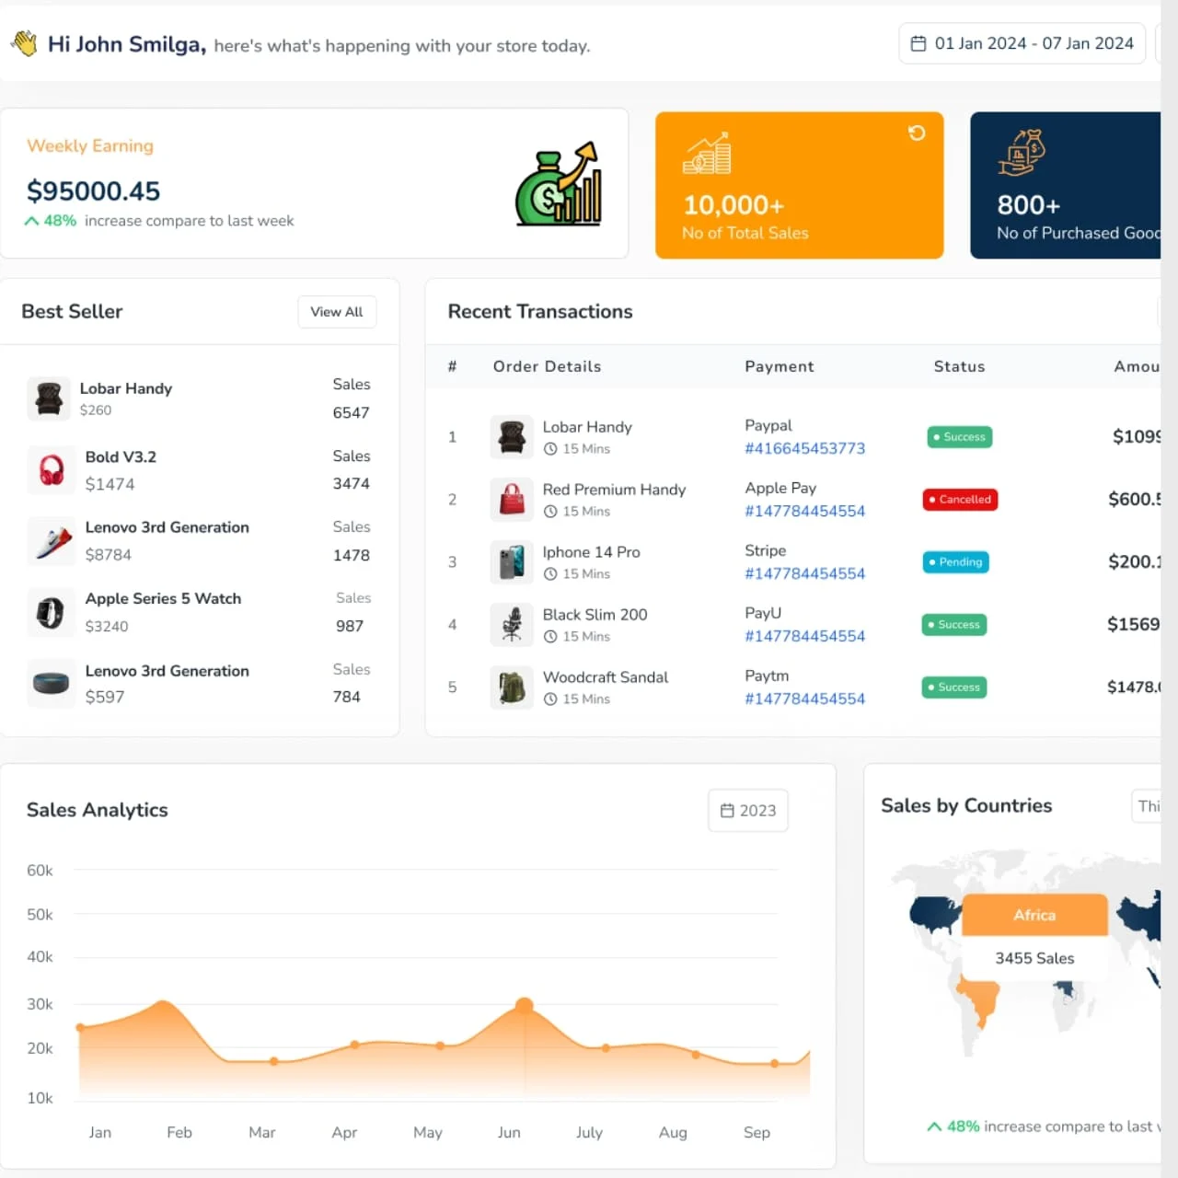Open the 01 Jan - 07 Jan date range selector

coord(1021,43)
